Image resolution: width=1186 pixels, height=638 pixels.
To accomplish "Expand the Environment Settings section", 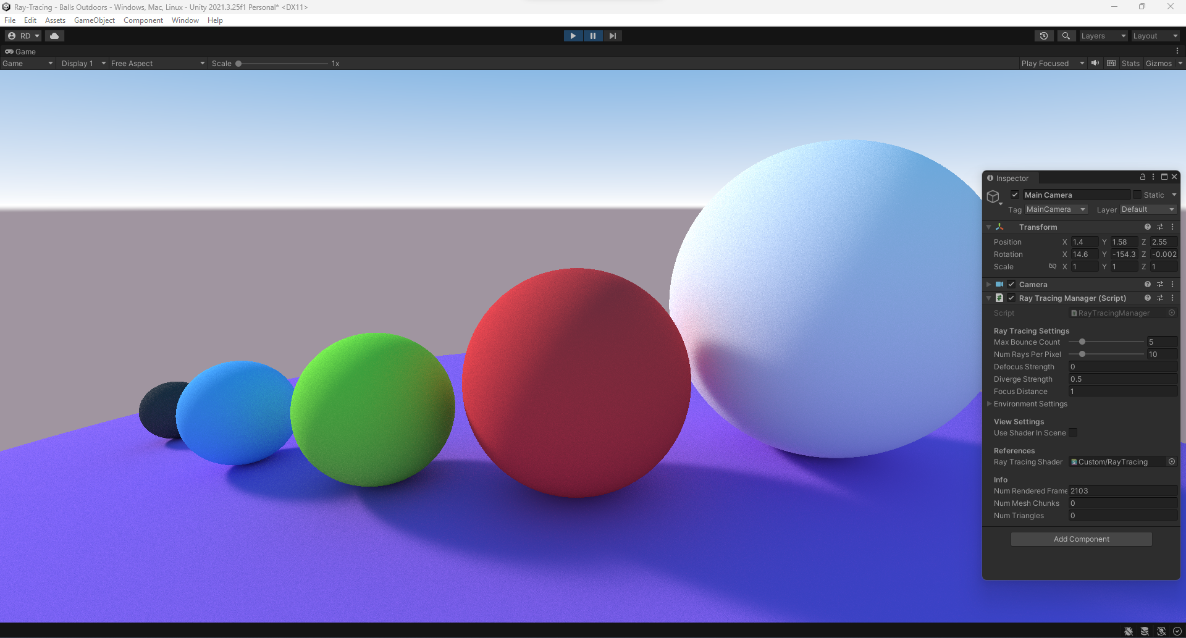I will pos(989,404).
